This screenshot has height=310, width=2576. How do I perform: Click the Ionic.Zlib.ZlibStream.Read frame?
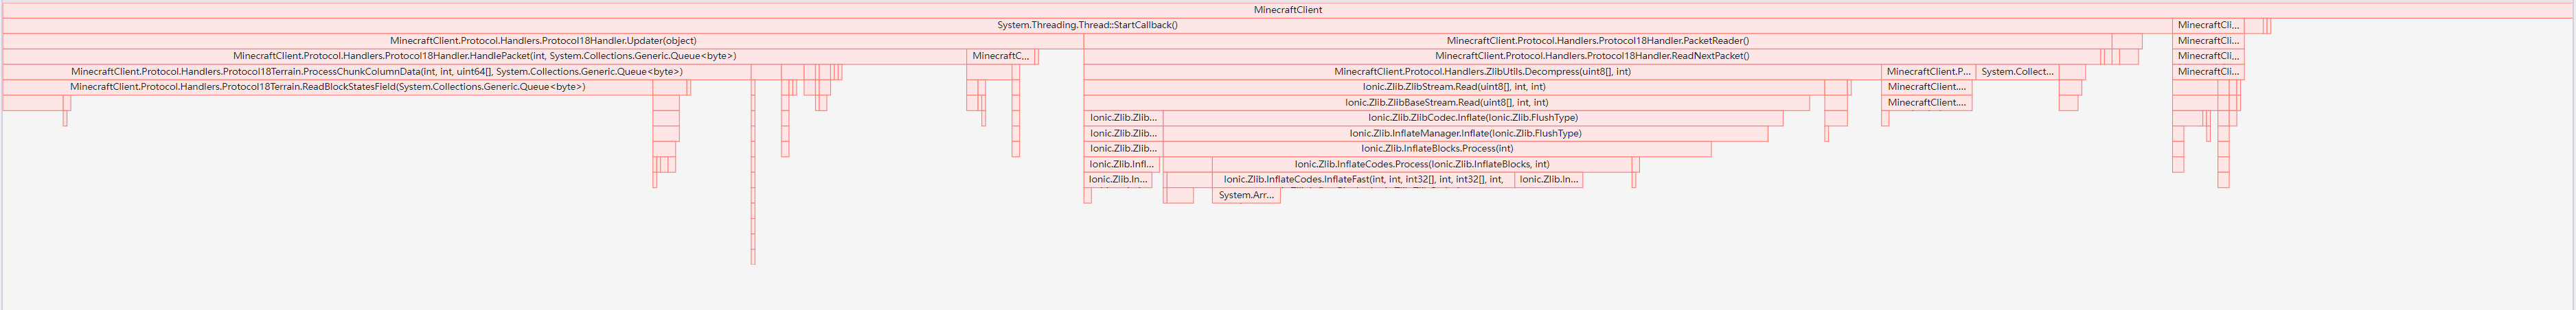(1454, 87)
